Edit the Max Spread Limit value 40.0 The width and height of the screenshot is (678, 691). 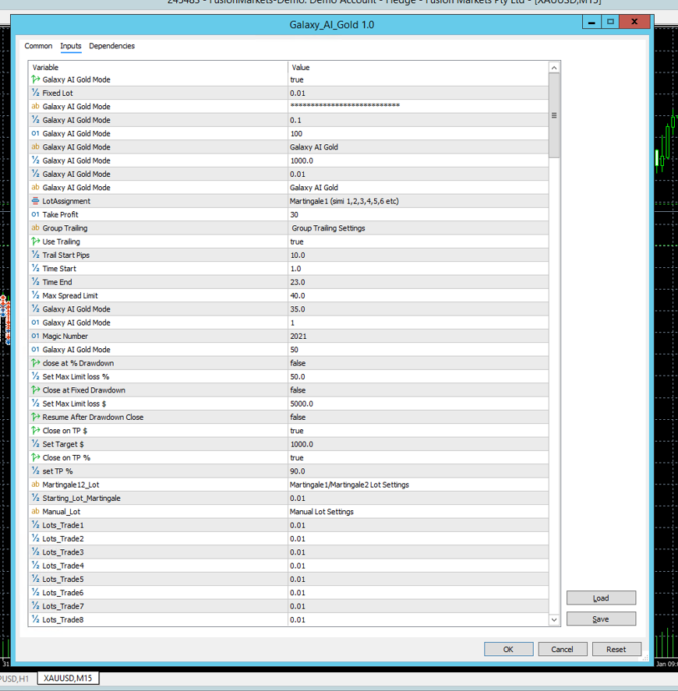pos(418,296)
